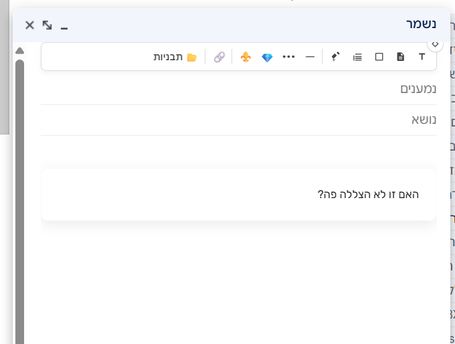Viewport: 455px width, 344px height.
Task: Click the blue diamond gem icon
Action: [x=267, y=57]
